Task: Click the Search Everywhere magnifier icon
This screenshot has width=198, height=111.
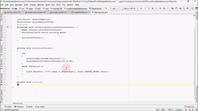Action: 192,8
